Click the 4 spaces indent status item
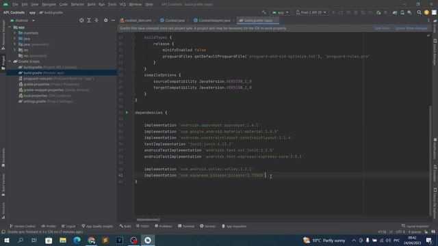Image resolution: width=438 pixels, height=246 pixels. [x=415, y=232]
